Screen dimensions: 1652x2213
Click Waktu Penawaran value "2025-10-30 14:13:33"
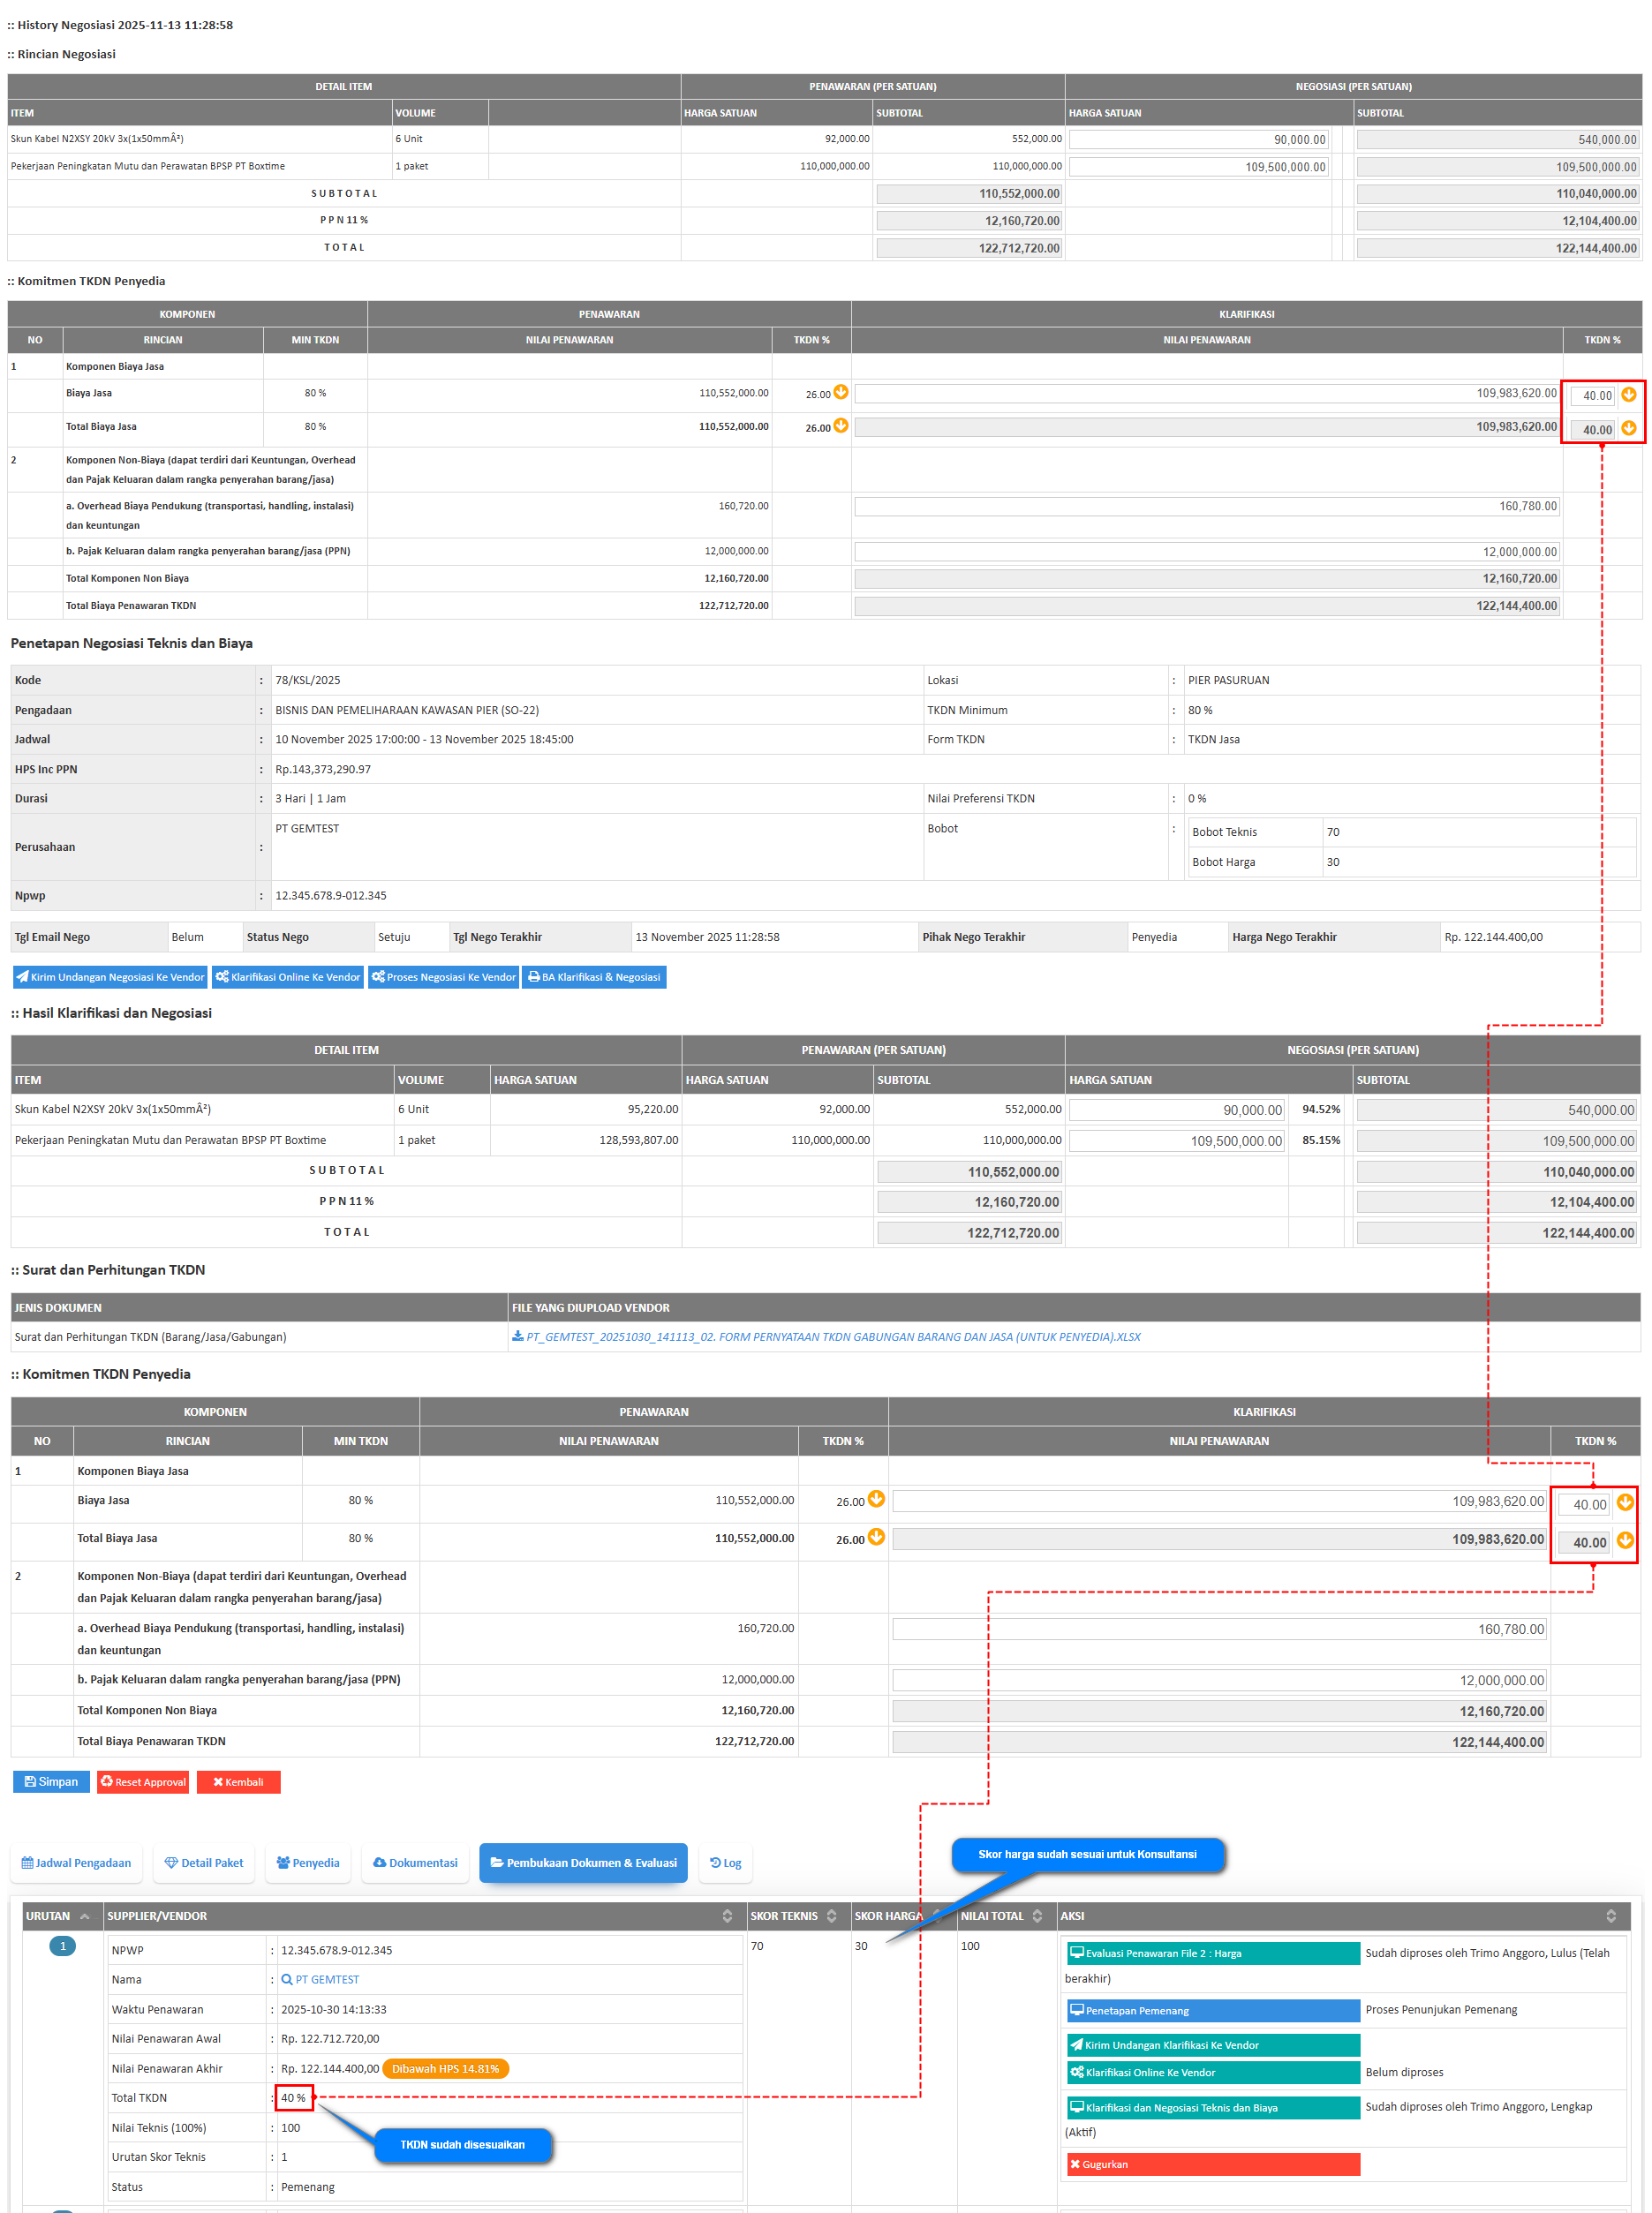click(x=333, y=2009)
